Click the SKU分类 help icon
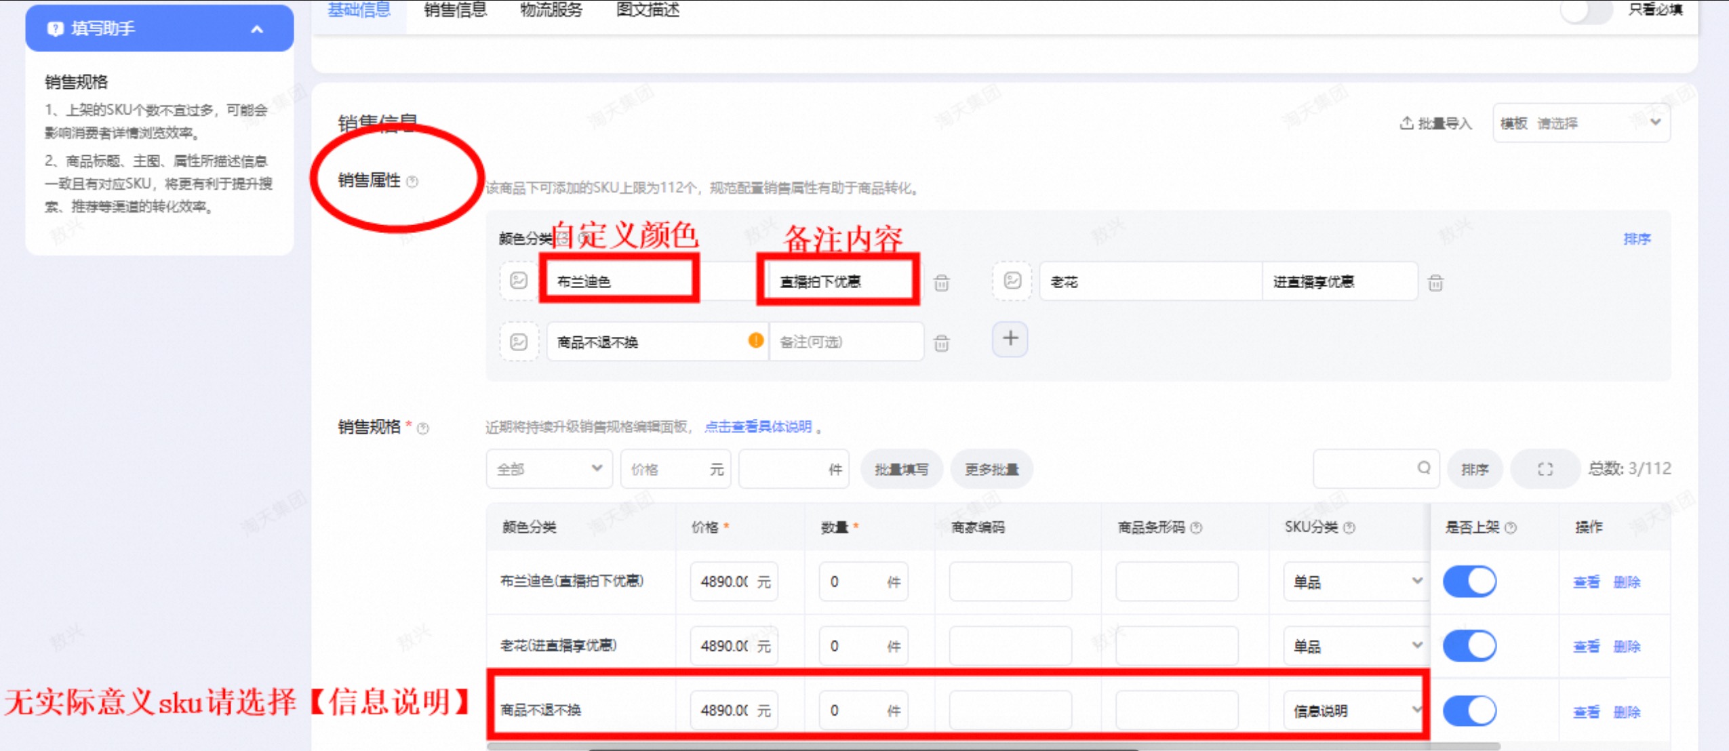 pyautogui.click(x=1349, y=527)
